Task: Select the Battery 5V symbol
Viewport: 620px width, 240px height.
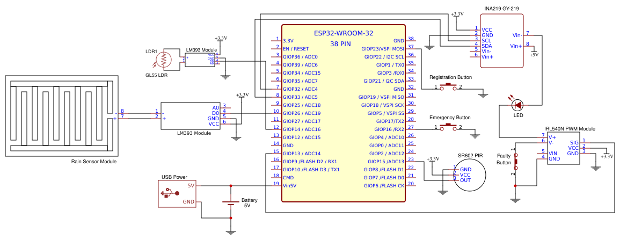Action: (230, 202)
